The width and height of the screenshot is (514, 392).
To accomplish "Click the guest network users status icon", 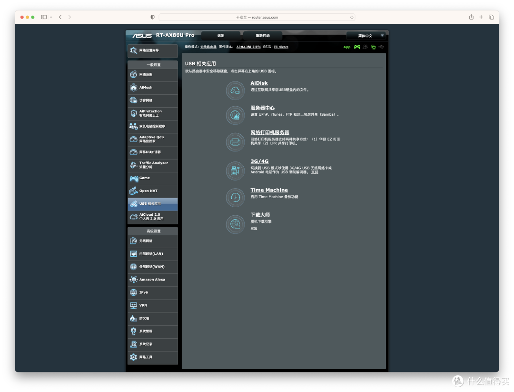I will 365,47.
